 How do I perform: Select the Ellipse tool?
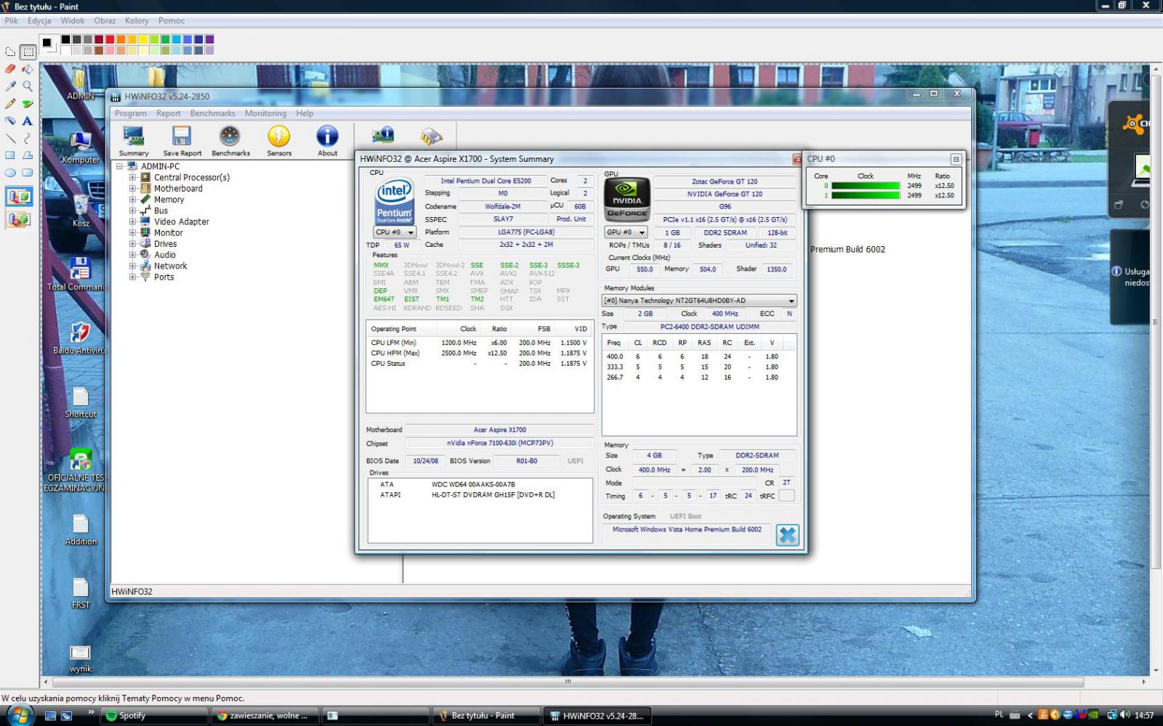click(x=10, y=172)
